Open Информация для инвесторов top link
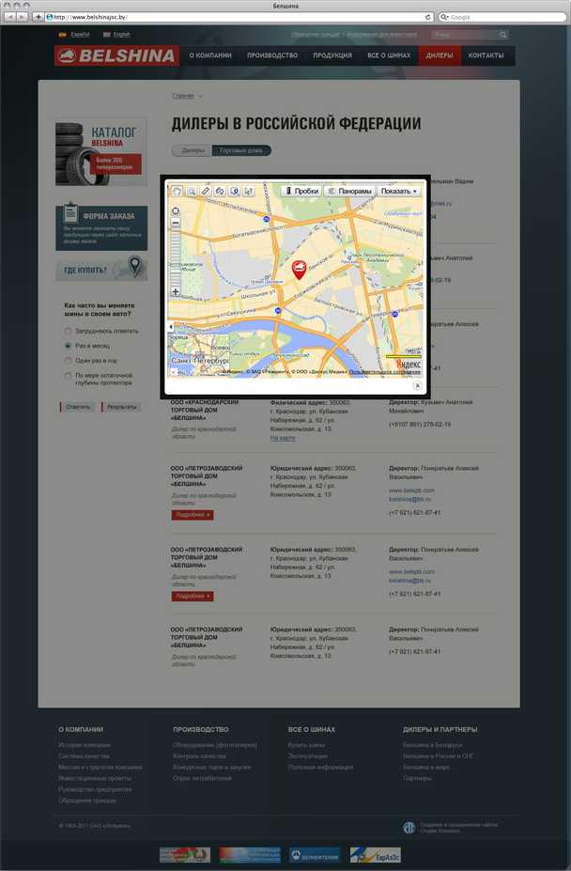 (x=381, y=35)
